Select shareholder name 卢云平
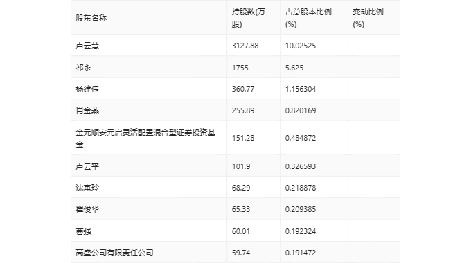471x263 pixels. [x=87, y=166]
